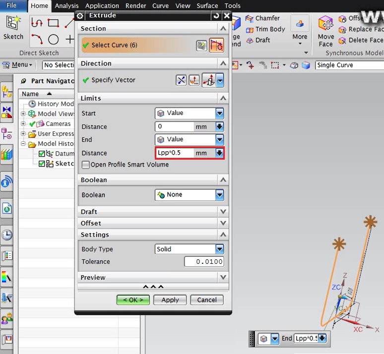Click the OK button
384x354 pixels.
point(133,300)
